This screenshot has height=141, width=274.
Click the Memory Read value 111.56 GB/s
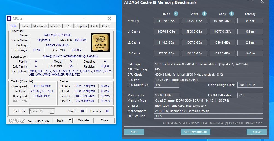pos(167,21)
